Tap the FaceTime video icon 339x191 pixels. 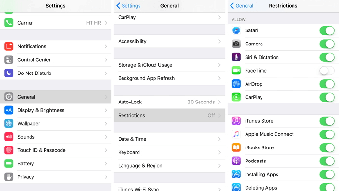tap(236, 71)
